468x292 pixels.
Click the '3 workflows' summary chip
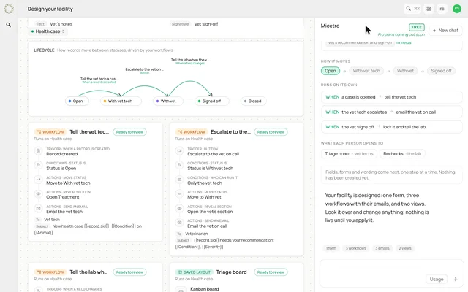coord(356,248)
